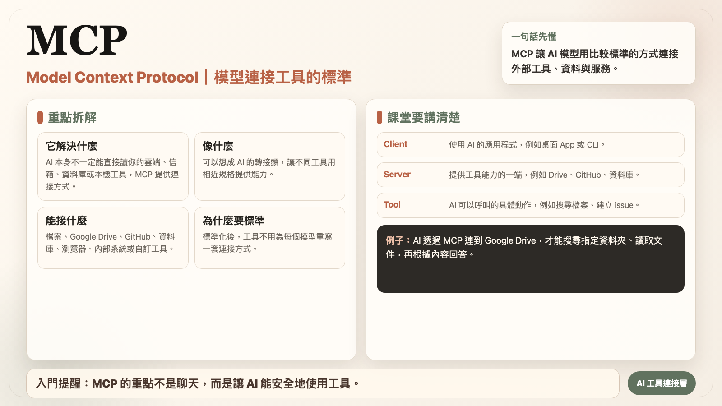Select the description starting AI 本身不一定能直接讀
Screen dimensions: 722x406
point(112,174)
